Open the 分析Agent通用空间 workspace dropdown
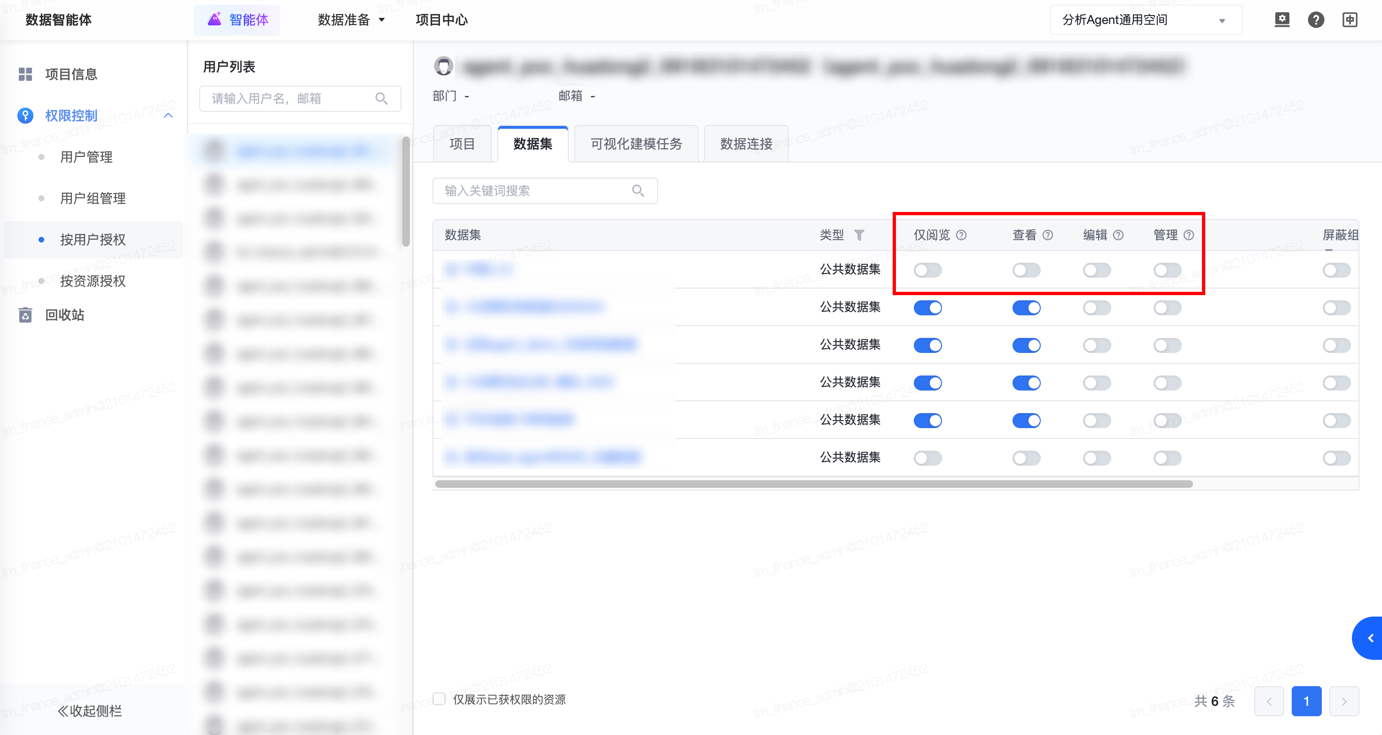This screenshot has height=735, width=1382. (1146, 20)
